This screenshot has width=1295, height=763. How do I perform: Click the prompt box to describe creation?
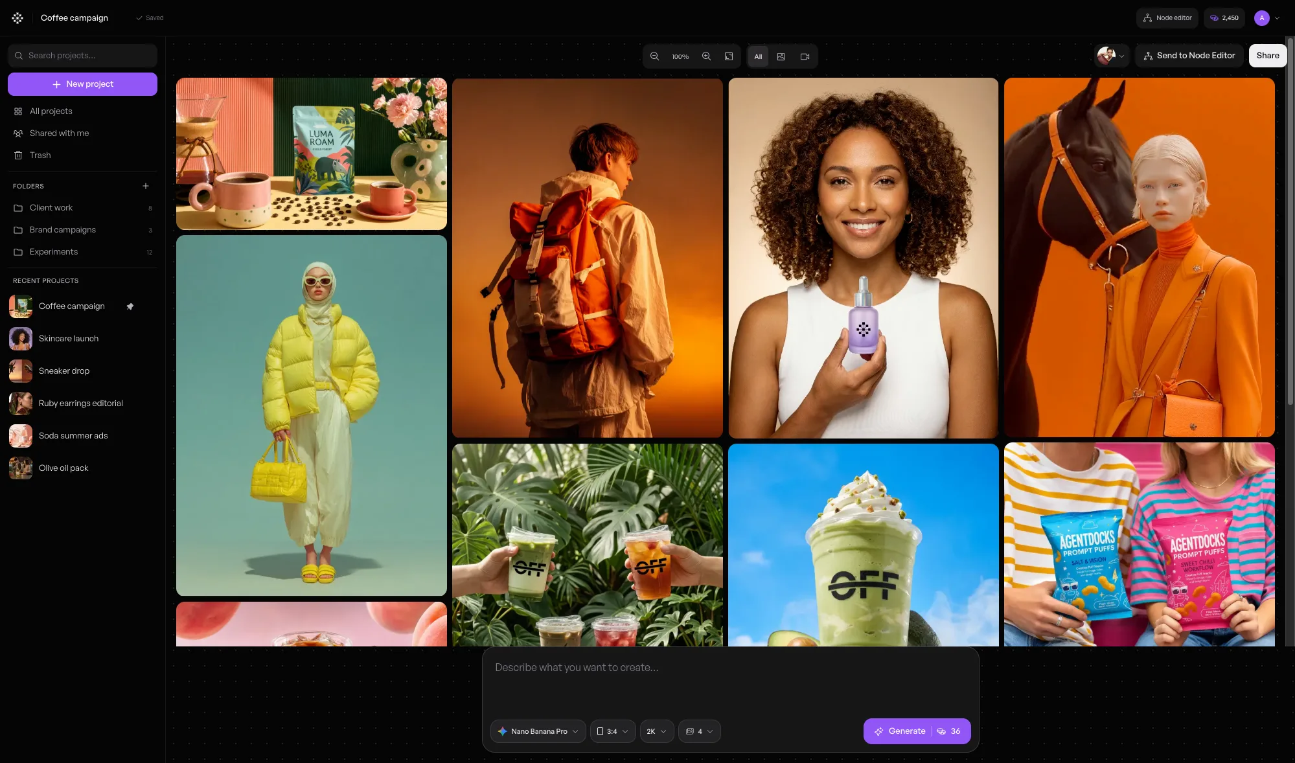coord(730,681)
